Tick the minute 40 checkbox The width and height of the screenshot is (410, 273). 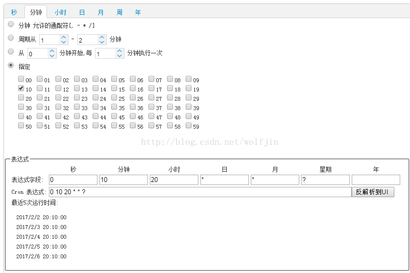(21, 116)
